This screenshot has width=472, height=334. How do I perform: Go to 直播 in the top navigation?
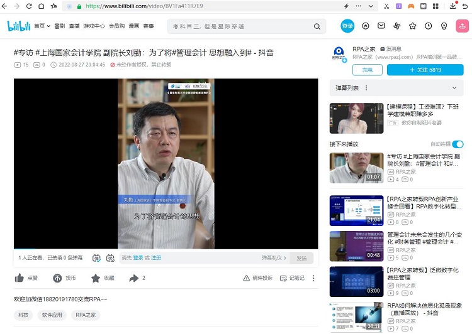74,26
